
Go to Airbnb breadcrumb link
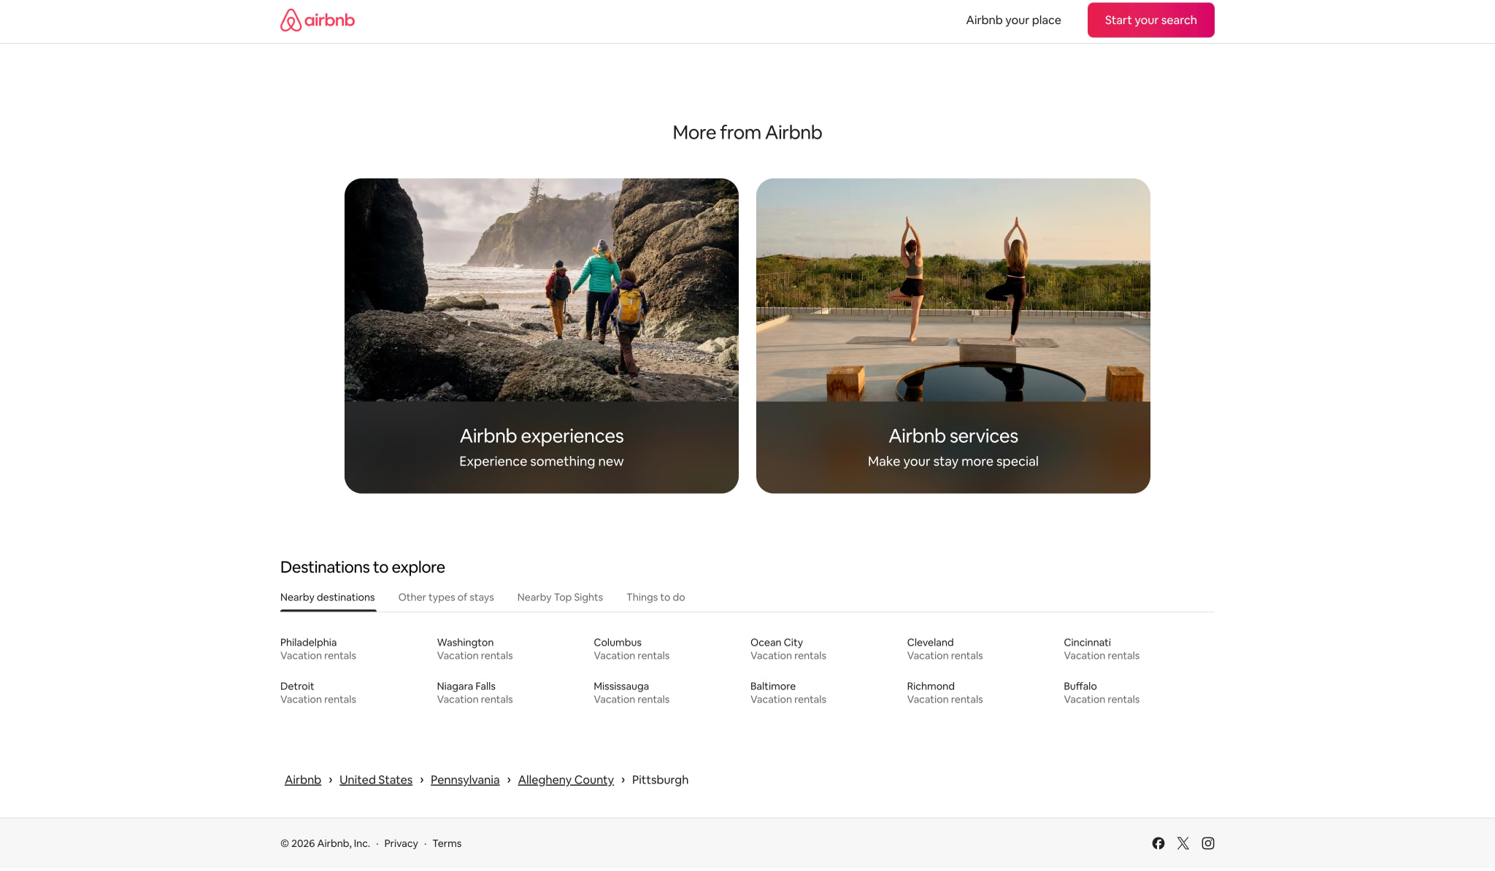[x=303, y=780]
